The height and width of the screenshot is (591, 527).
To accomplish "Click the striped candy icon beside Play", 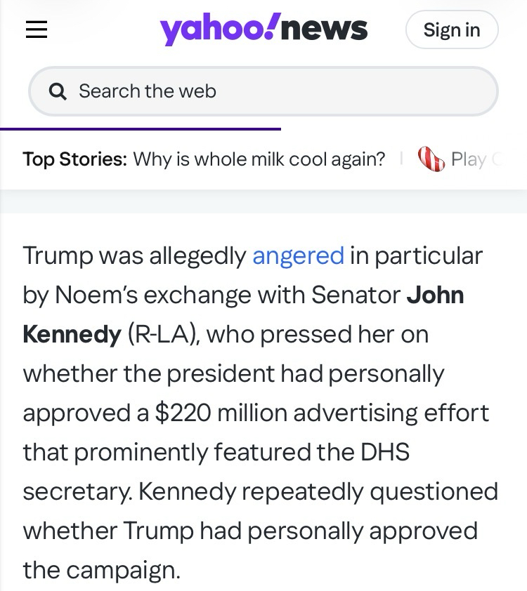I will coord(431,159).
